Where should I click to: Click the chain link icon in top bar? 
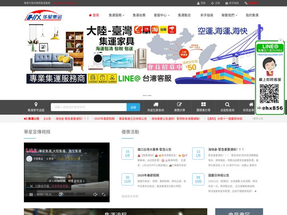pyautogui.click(x=246, y=3)
